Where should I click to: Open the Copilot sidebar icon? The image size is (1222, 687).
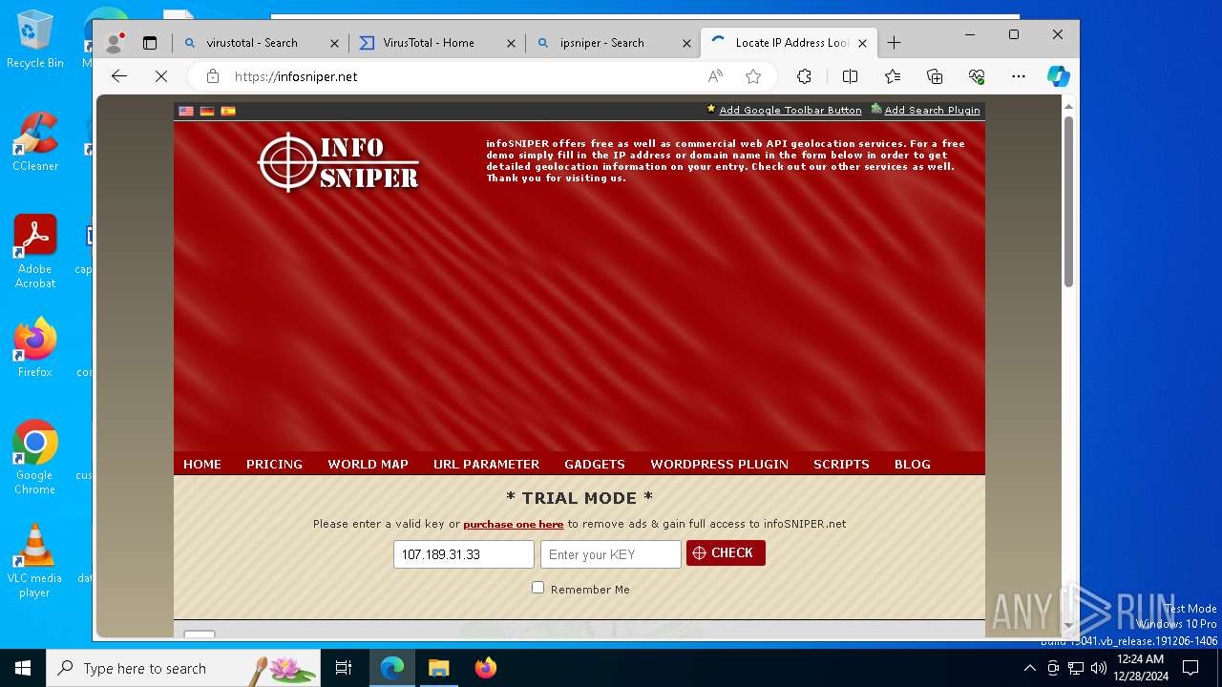1059,76
